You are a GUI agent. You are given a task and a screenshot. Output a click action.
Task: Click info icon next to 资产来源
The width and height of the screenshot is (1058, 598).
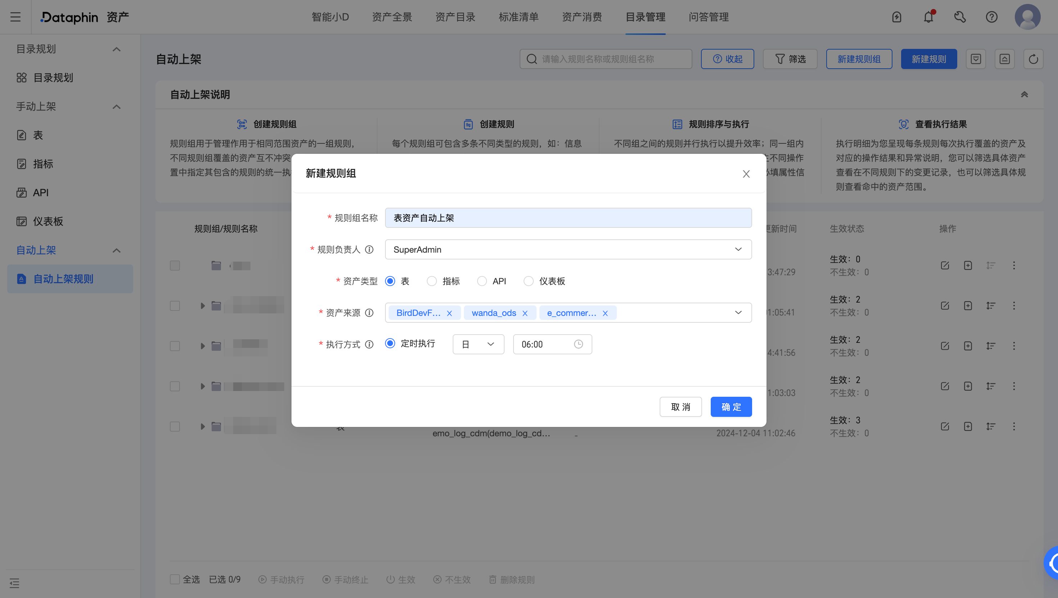369,313
